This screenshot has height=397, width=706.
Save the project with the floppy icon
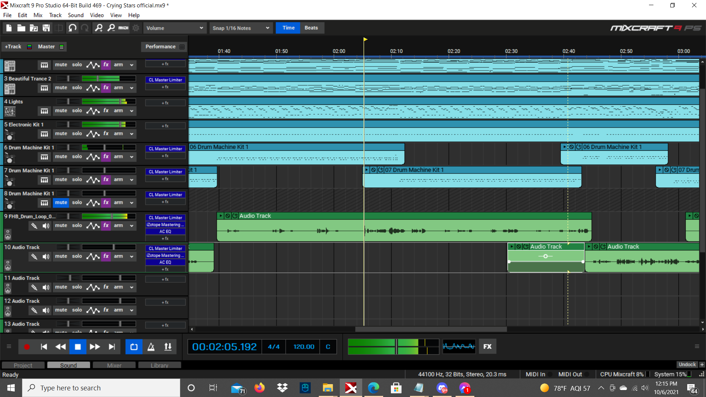46,28
